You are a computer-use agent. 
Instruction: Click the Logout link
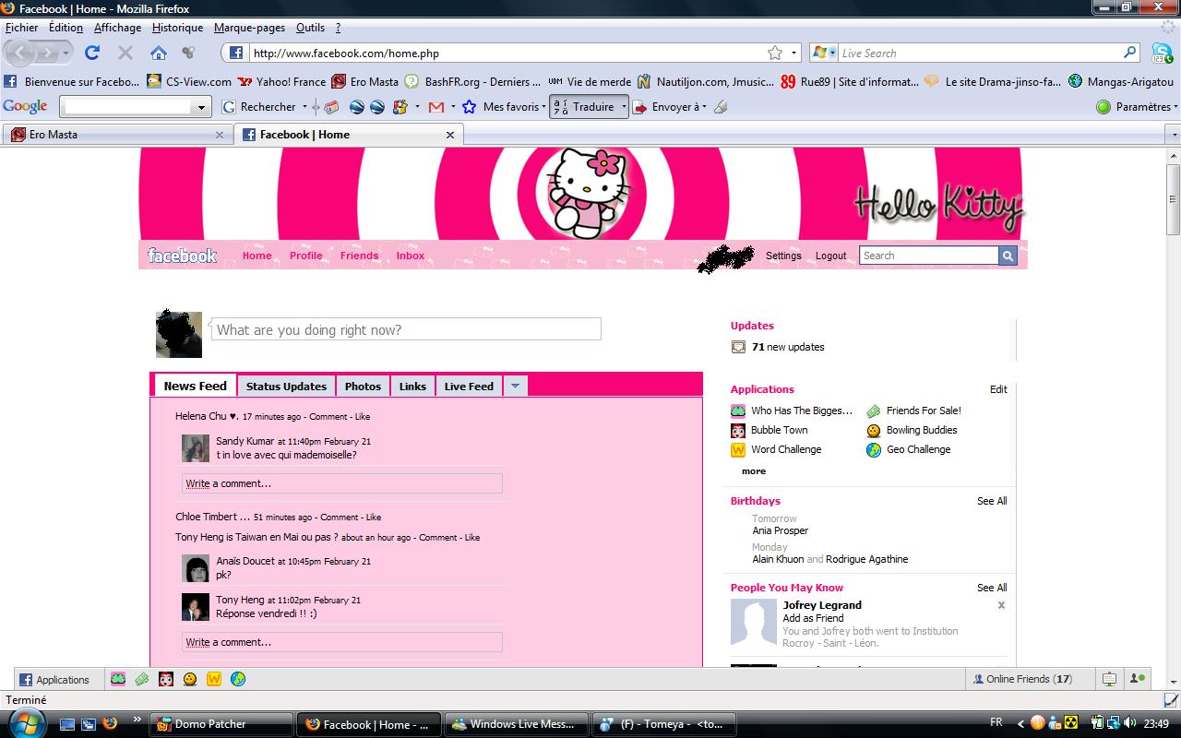[830, 256]
